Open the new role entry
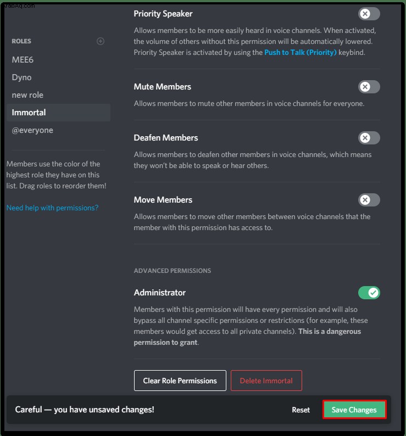Image resolution: width=406 pixels, height=436 pixels. pyautogui.click(x=58, y=95)
